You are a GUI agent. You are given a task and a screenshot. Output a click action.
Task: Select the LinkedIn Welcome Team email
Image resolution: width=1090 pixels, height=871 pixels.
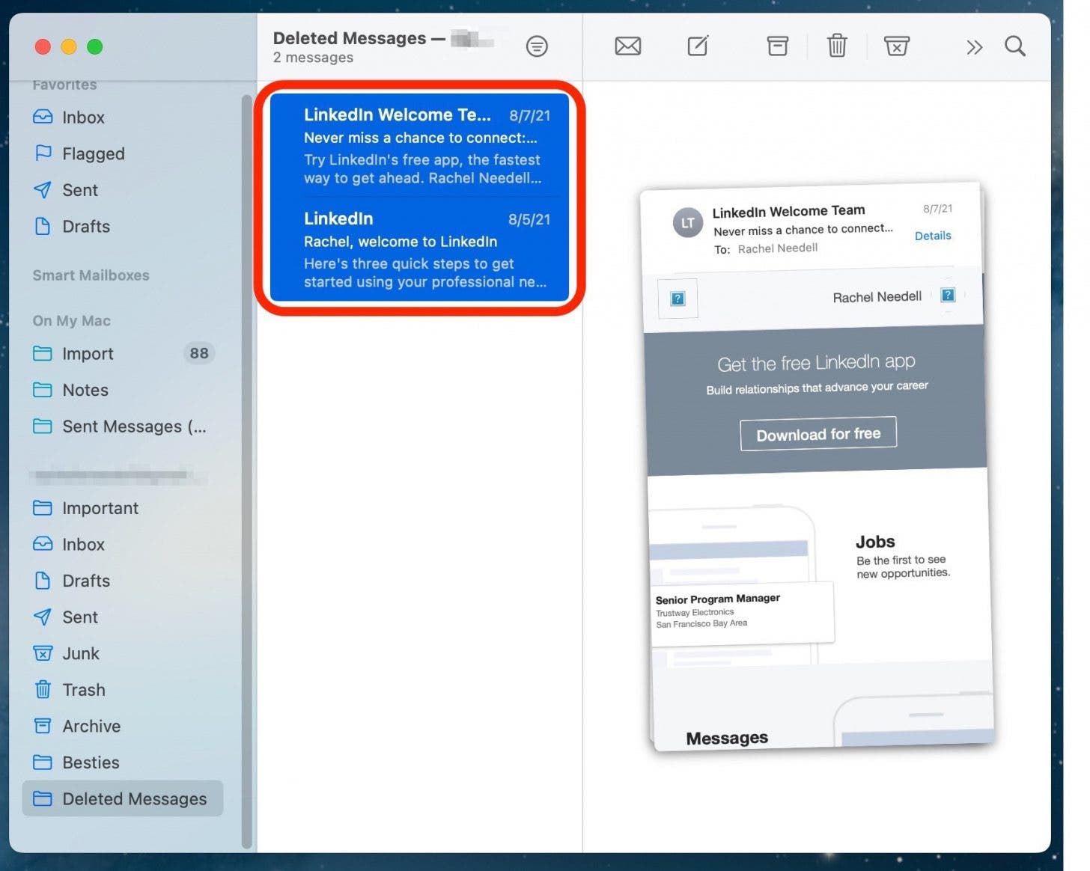pos(419,146)
